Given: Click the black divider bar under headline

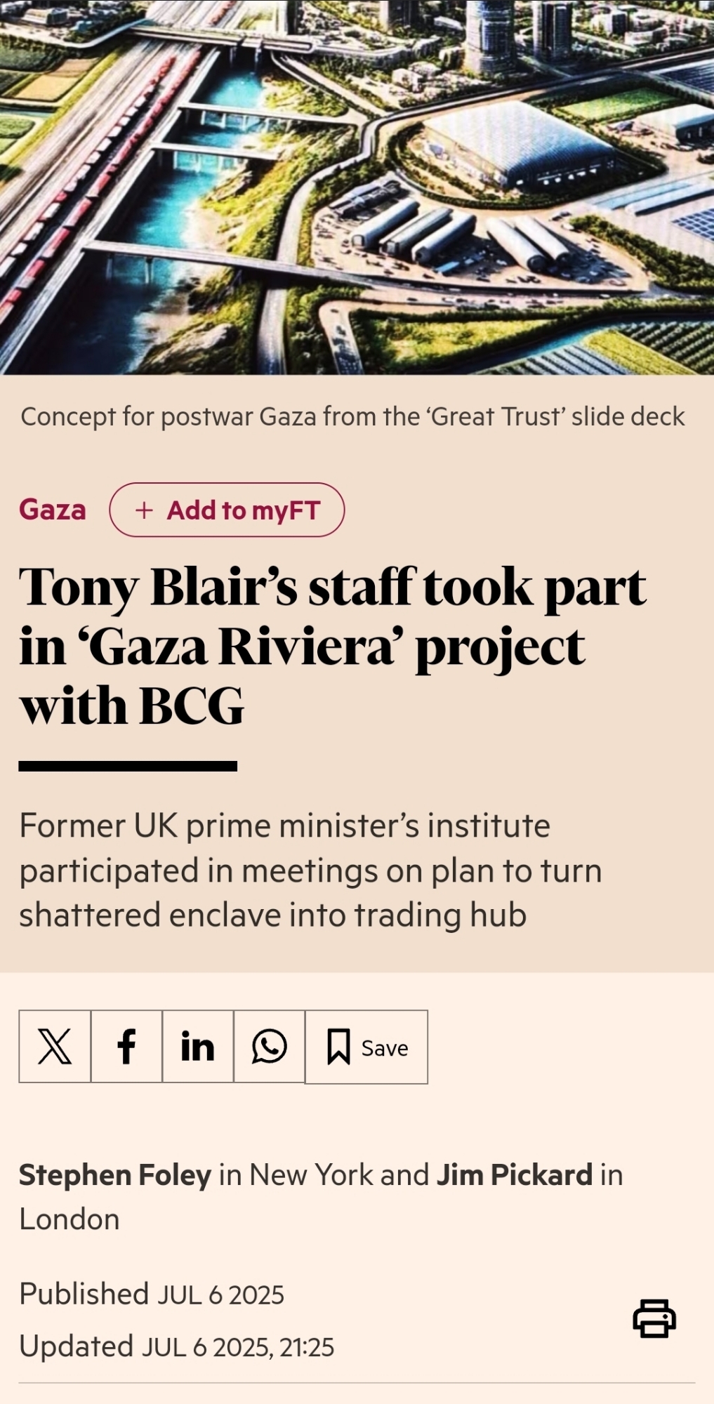Looking at the screenshot, I should (x=128, y=766).
